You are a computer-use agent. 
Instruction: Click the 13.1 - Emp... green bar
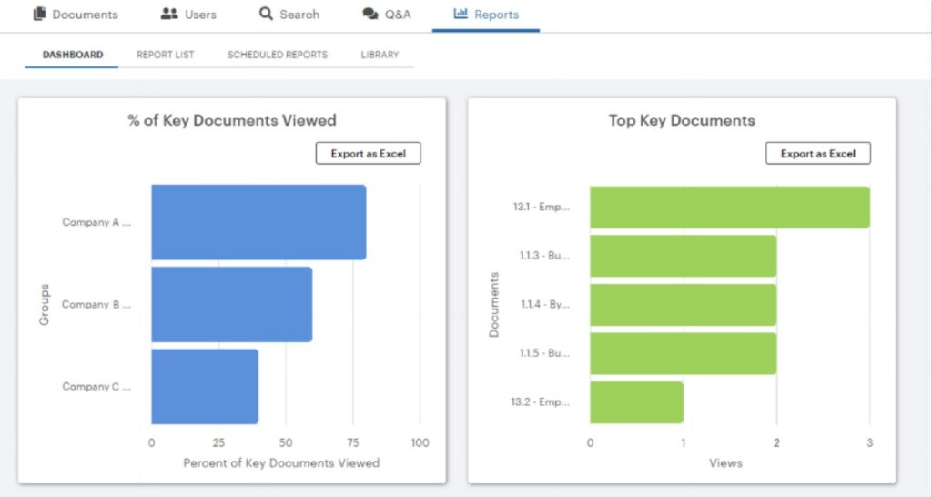point(730,208)
